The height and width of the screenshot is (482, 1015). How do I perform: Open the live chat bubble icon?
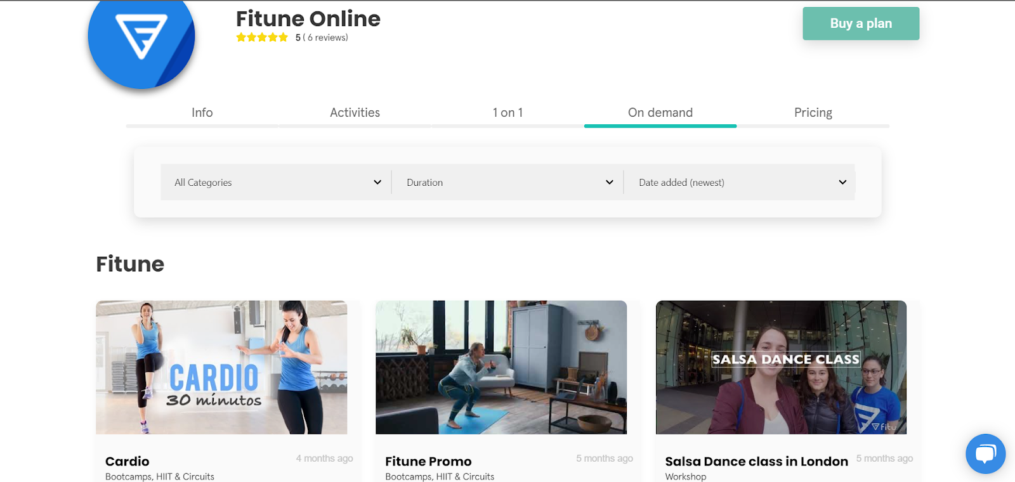[x=985, y=453]
